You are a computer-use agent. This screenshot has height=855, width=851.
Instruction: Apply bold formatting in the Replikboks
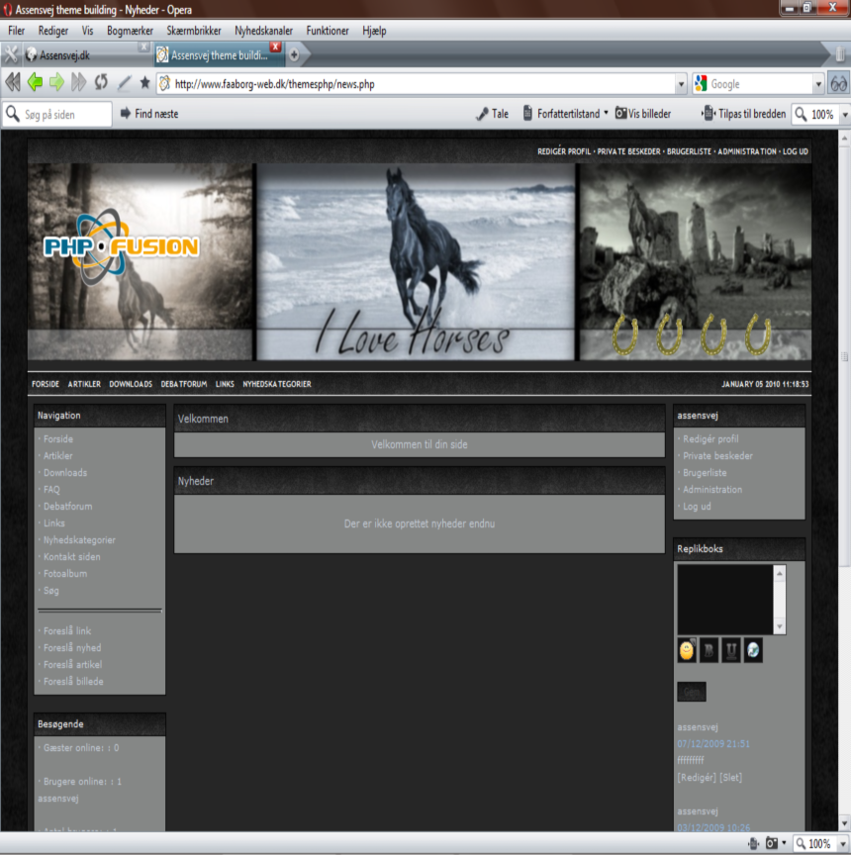709,650
